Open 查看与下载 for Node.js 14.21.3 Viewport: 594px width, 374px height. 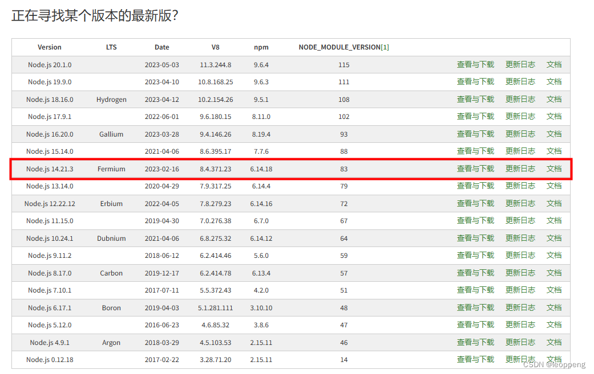[475, 169]
